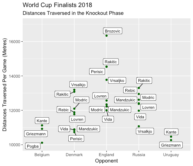Select the Pogba label near Belgium
Screen dimensions: 193x166
pos(33,146)
